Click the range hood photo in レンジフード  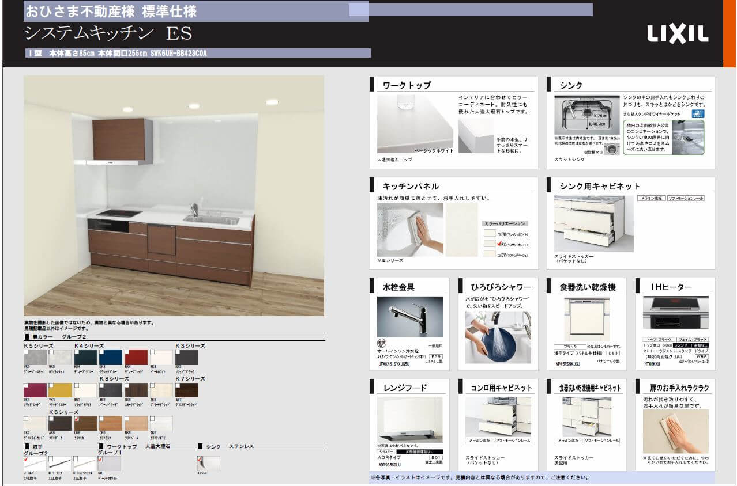click(x=410, y=420)
